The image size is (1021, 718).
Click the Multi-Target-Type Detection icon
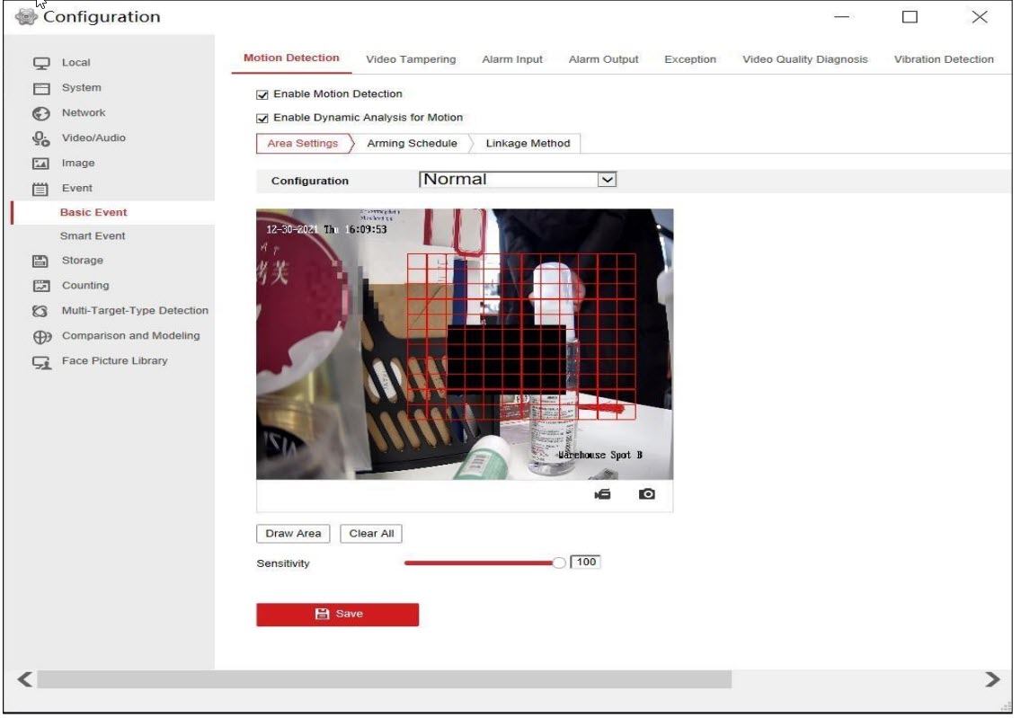pyautogui.click(x=40, y=311)
